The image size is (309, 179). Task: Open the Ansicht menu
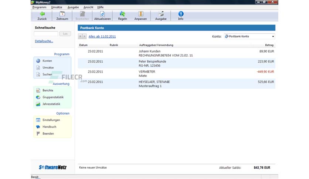88,7
